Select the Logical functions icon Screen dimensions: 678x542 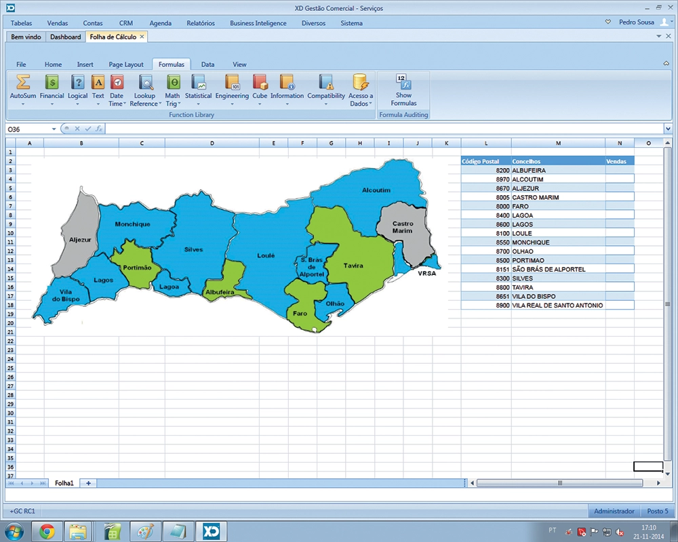pos(77,83)
